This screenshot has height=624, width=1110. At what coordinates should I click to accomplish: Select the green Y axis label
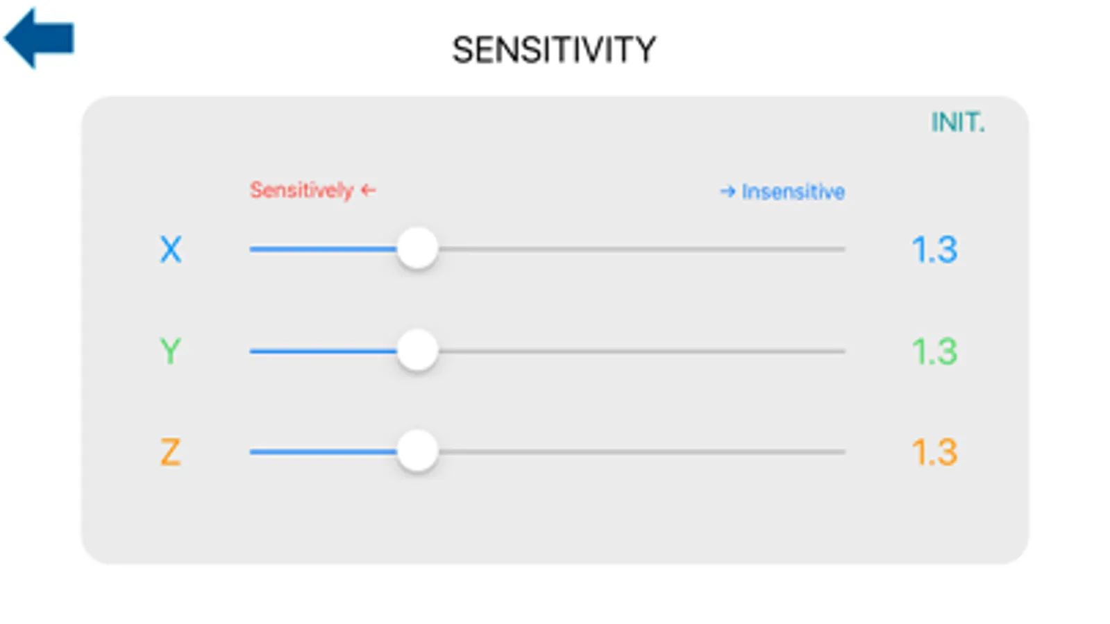pos(171,351)
